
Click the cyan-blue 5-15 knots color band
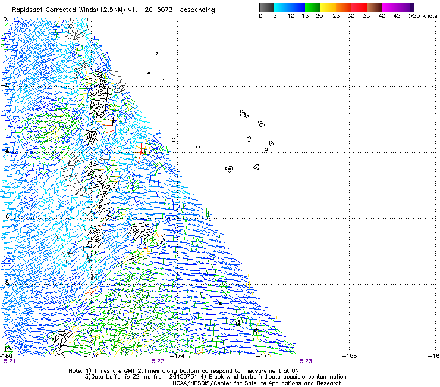tap(290, 7)
